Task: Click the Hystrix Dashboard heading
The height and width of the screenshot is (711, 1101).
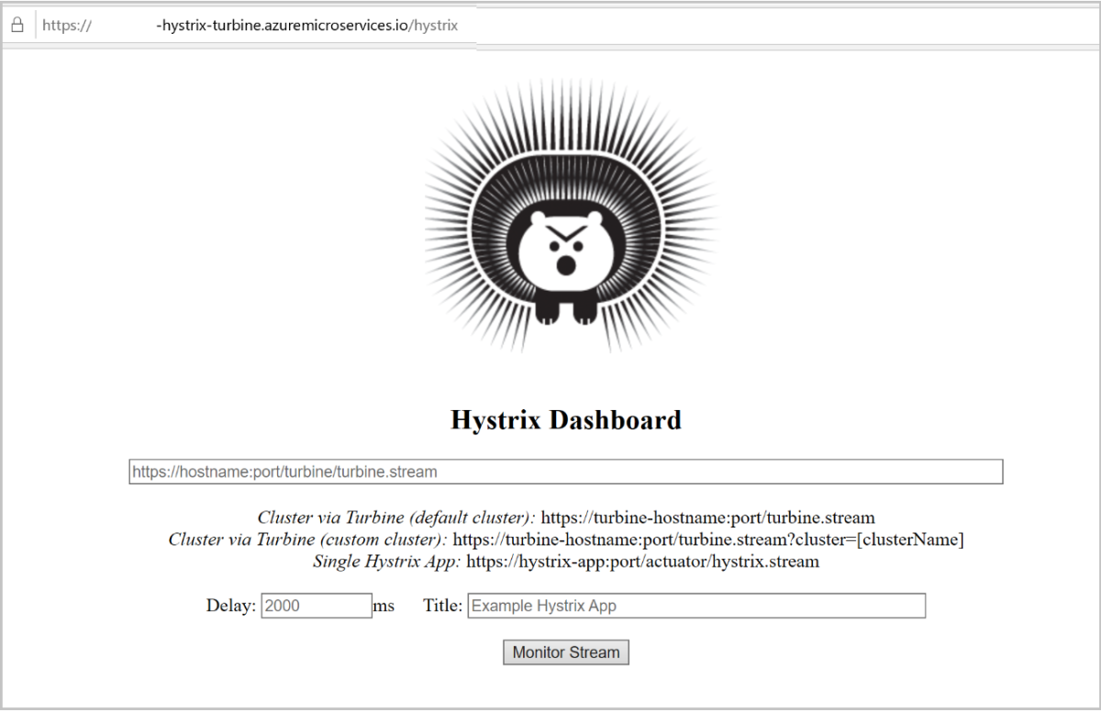Action: tap(566, 420)
